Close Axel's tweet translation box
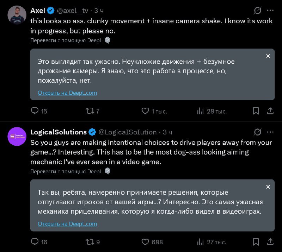Screen dimensions: 282x252 pos(268,56)
